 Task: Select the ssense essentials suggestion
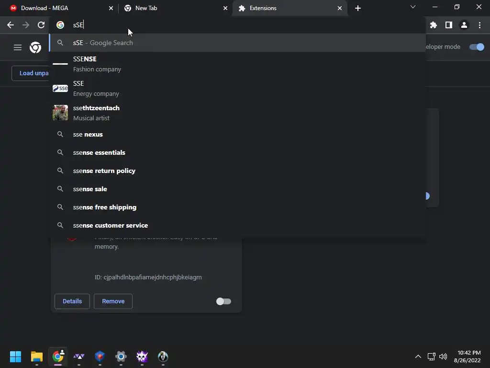coord(237,152)
